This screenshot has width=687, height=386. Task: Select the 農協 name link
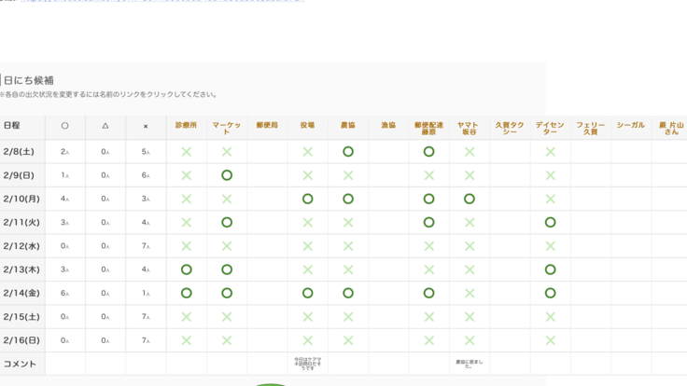click(x=347, y=125)
